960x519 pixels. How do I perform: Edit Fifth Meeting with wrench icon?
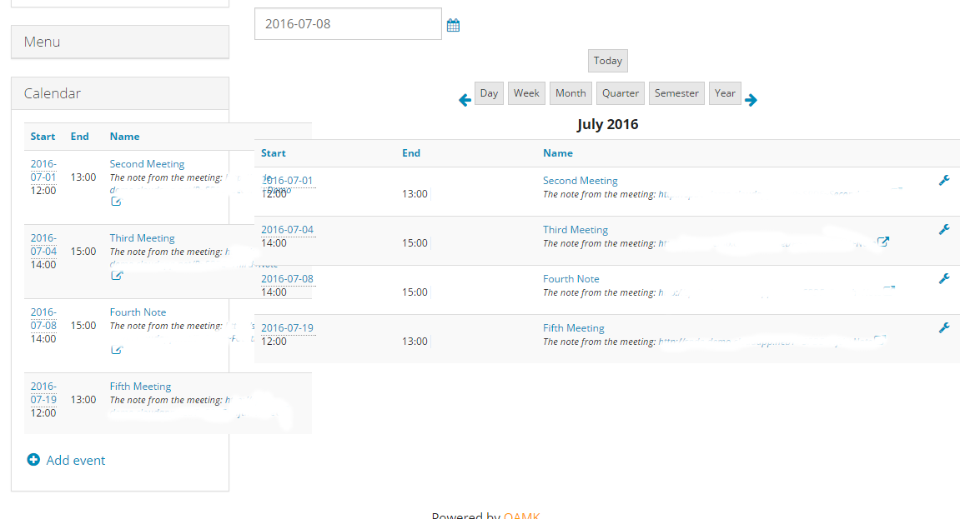pos(944,327)
